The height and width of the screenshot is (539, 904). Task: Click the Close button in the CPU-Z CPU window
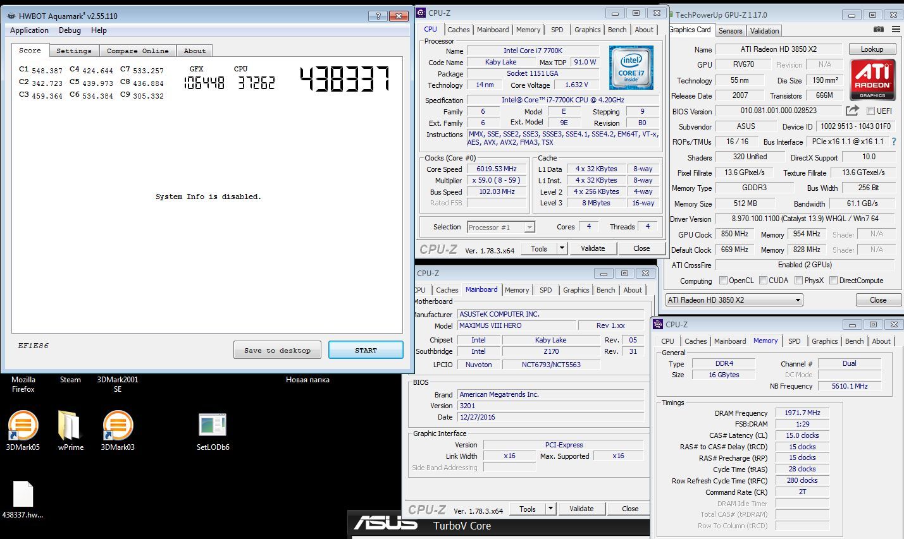click(641, 248)
